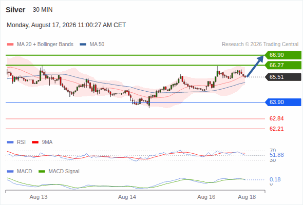This screenshot has height=205, width=303.
Task: Select the 65.51 current price tag
Action: pyautogui.click(x=283, y=77)
